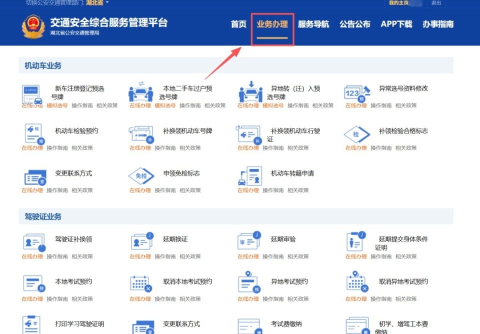
Task: Click 模拟选号 under 新车注册登记预选号牌
Action: point(57,105)
